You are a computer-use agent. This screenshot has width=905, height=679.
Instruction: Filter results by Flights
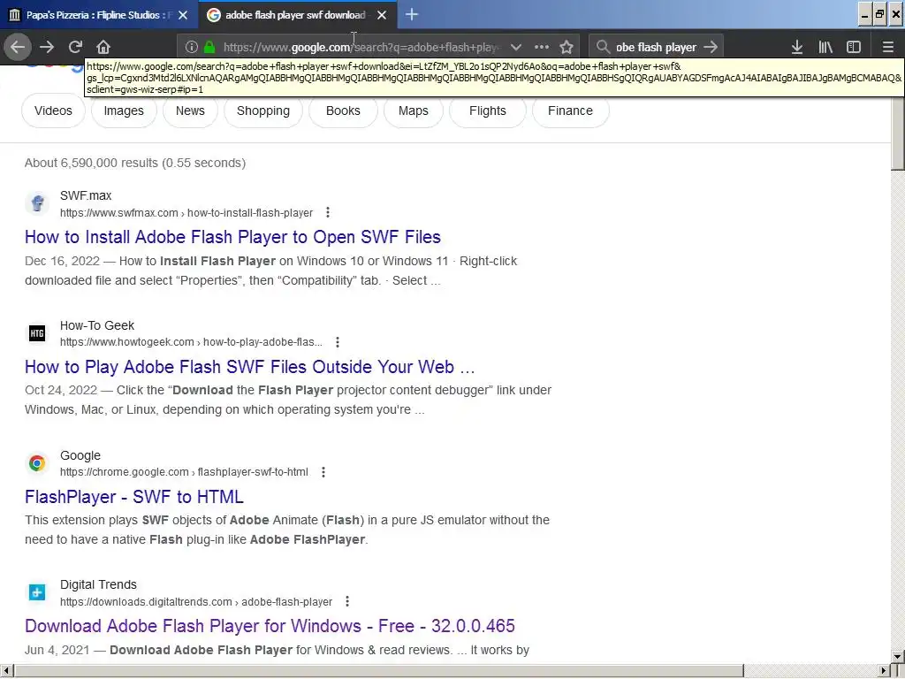pos(488,111)
